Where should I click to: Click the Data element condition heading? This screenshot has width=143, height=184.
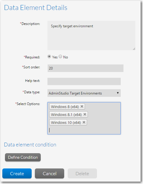[30, 145]
